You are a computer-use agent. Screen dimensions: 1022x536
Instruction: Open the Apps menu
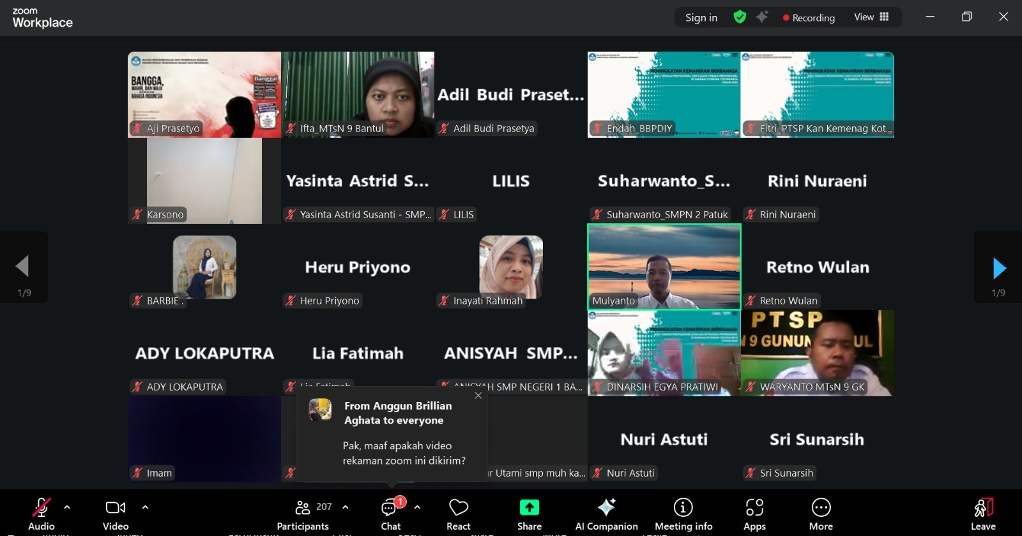tap(754, 514)
